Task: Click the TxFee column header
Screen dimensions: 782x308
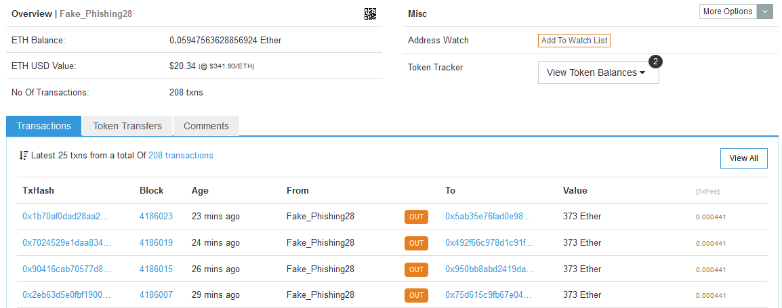Action: (708, 192)
